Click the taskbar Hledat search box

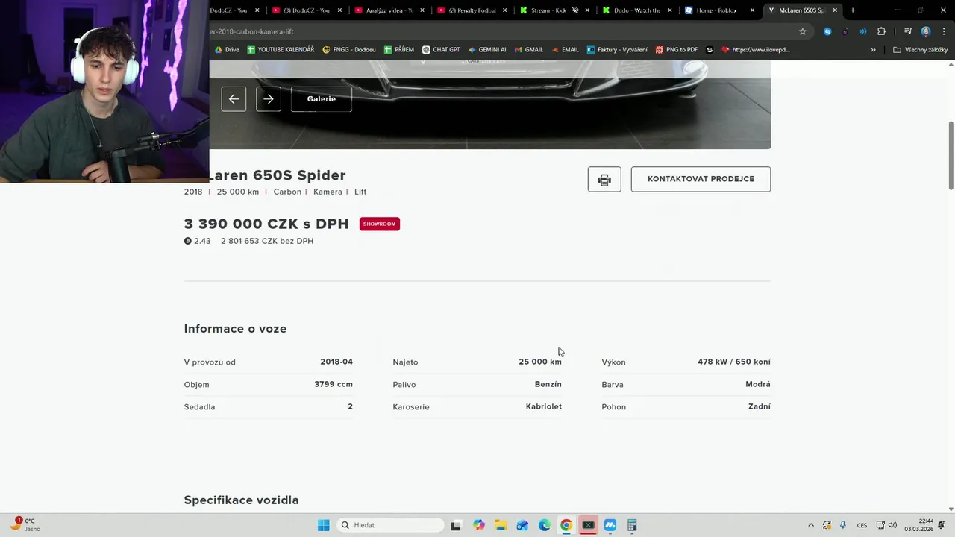click(389, 525)
